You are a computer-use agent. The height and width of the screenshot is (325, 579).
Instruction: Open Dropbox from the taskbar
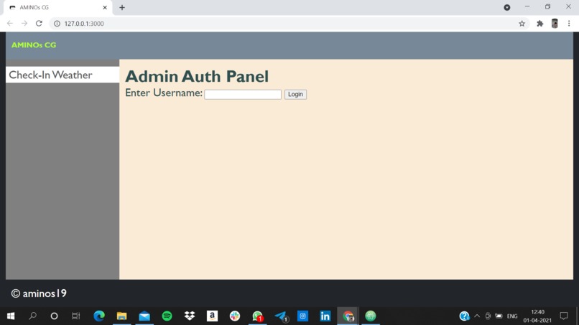190,316
